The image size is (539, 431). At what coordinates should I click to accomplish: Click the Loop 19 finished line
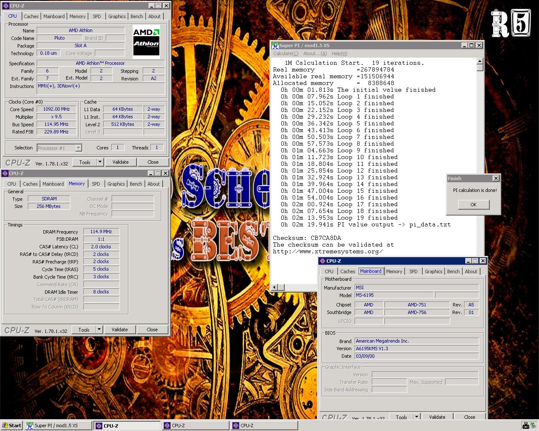coord(339,218)
